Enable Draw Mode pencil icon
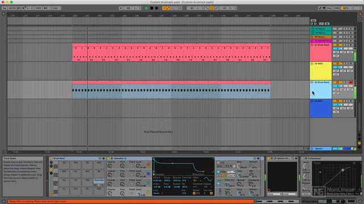 [320, 8]
